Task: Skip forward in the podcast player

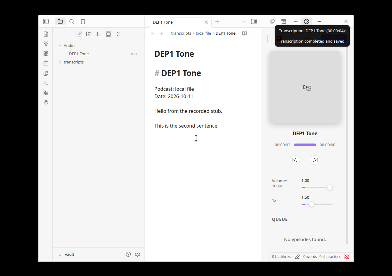Action: (315, 160)
